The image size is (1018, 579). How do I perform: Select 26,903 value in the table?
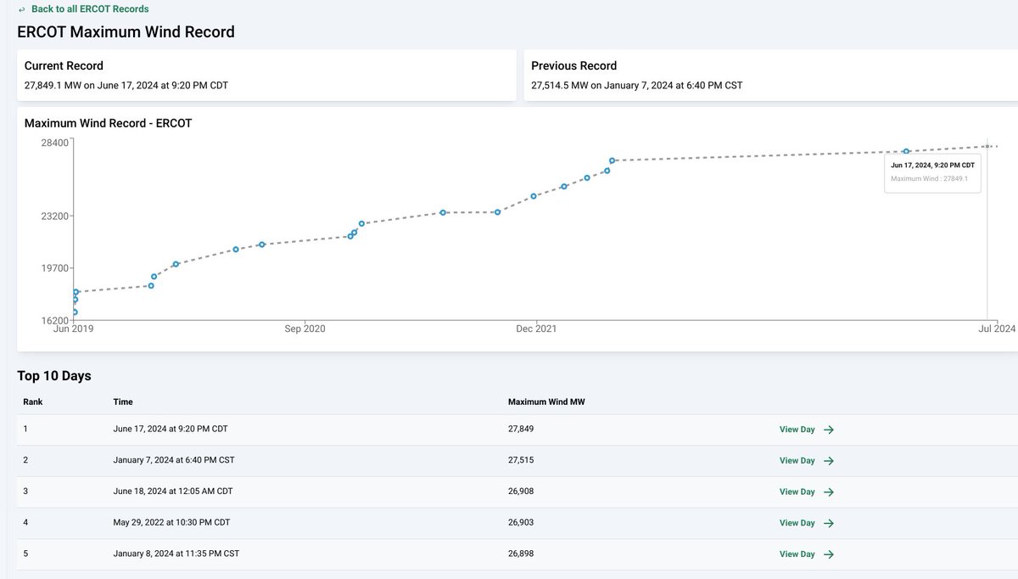click(x=521, y=522)
